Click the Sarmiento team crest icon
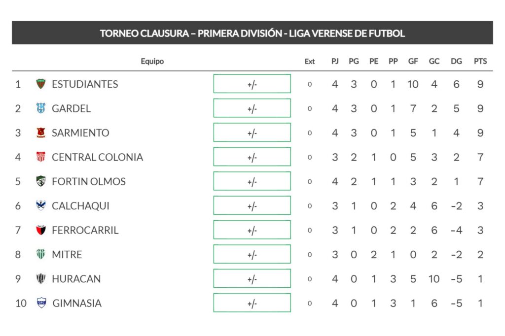 41,133
